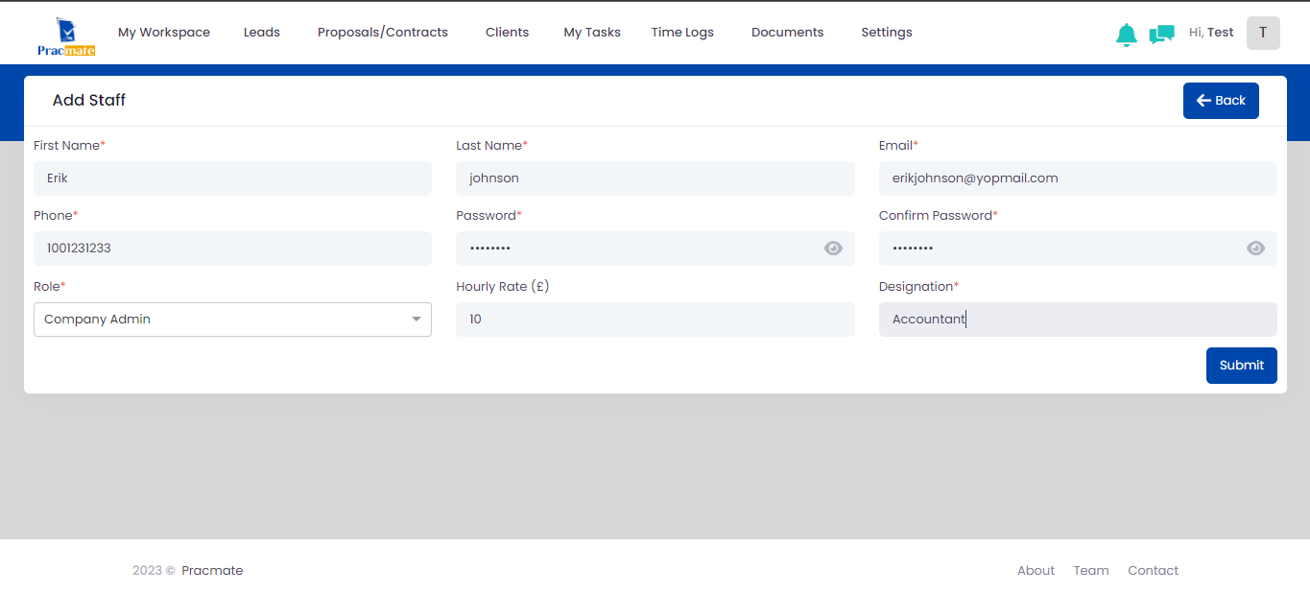Open the Contact footer link
This screenshot has height=594, width=1310.
[x=1153, y=571]
